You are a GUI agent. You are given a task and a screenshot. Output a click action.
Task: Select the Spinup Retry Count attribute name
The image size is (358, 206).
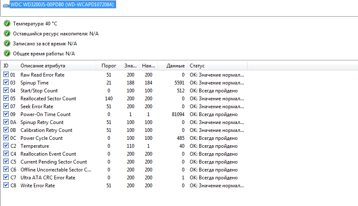[42, 122]
